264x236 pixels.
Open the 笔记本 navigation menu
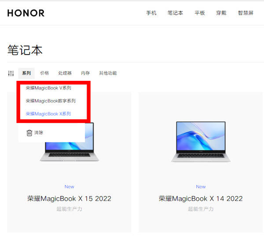pos(175,13)
